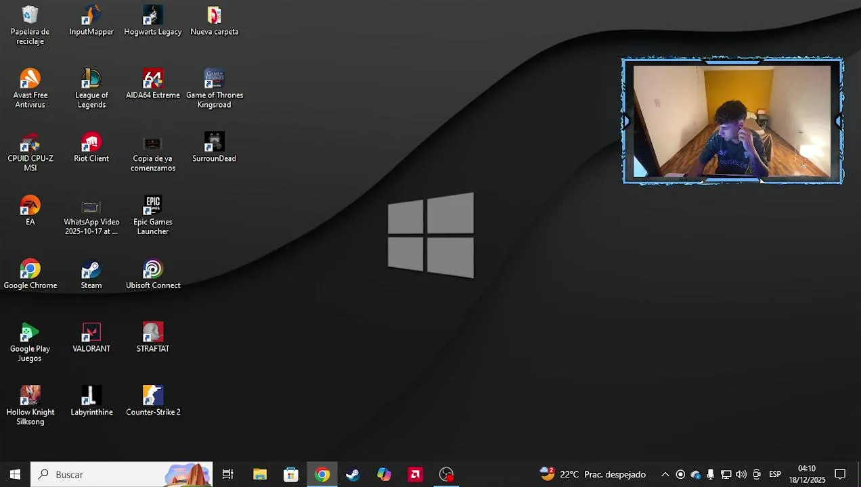This screenshot has width=861, height=487.
Task: Select the Hollow Knight Silksong shortcut
Action: [x=30, y=406]
